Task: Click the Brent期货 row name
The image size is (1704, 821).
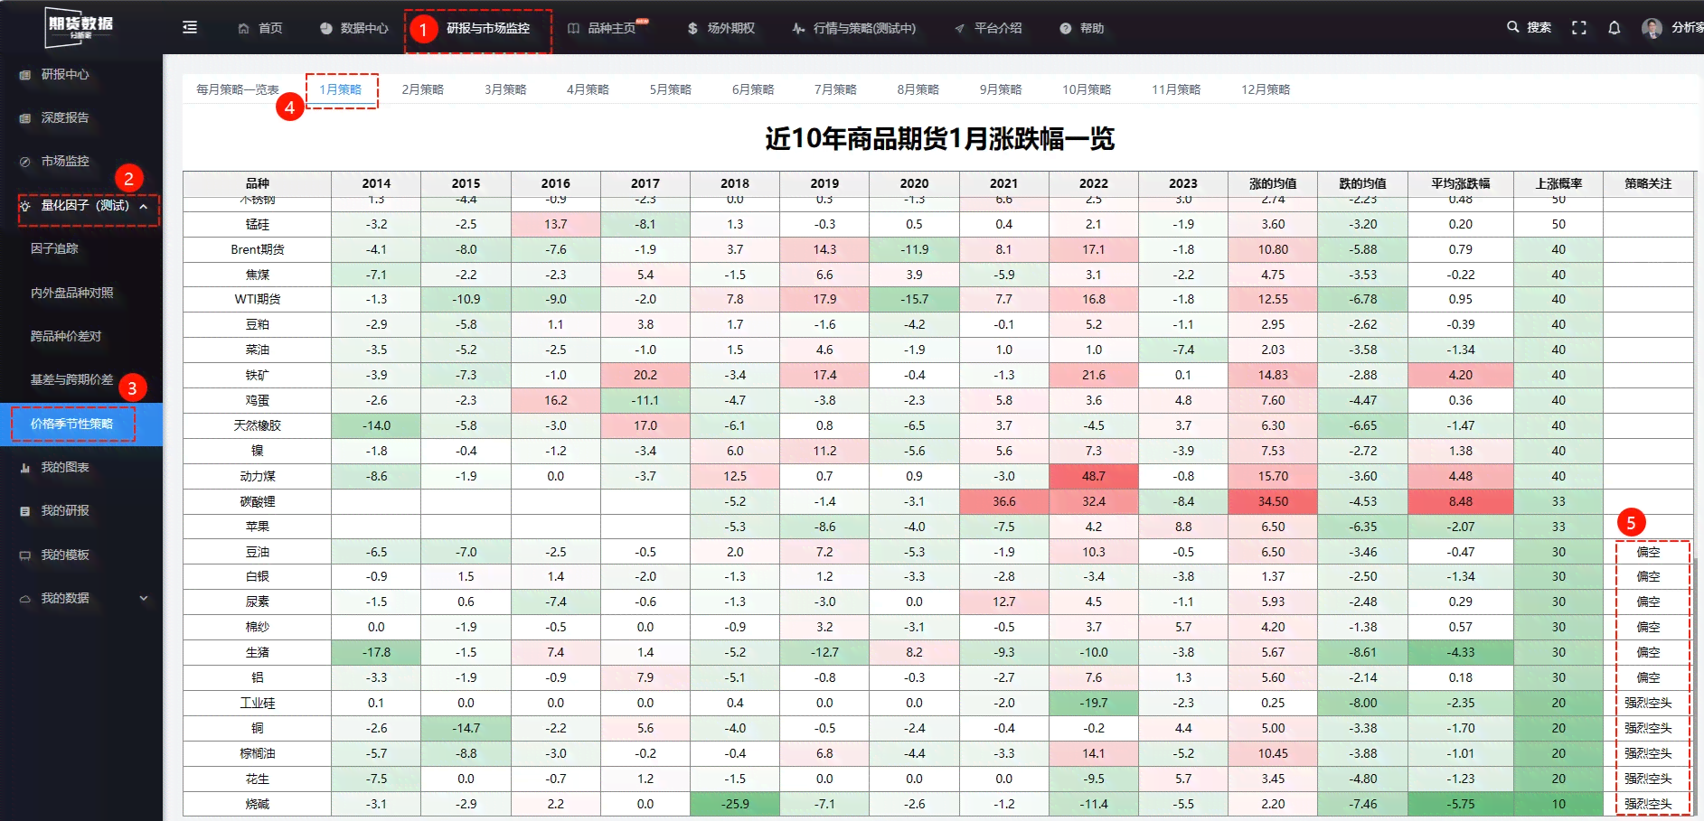Action: coord(258,249)
